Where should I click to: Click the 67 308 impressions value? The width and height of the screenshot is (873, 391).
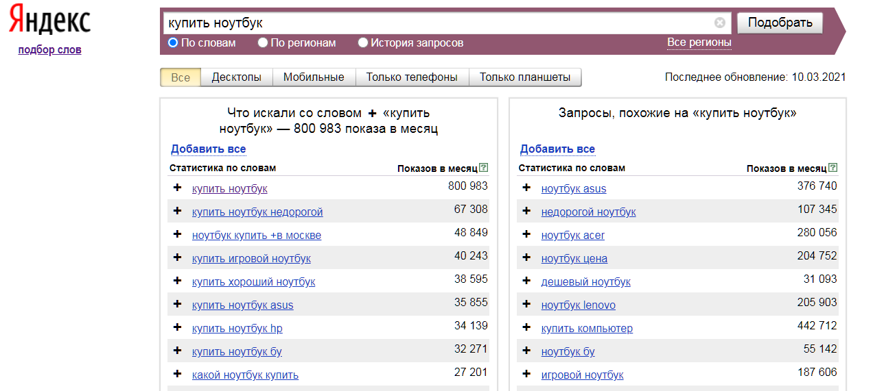coord(471,209)
